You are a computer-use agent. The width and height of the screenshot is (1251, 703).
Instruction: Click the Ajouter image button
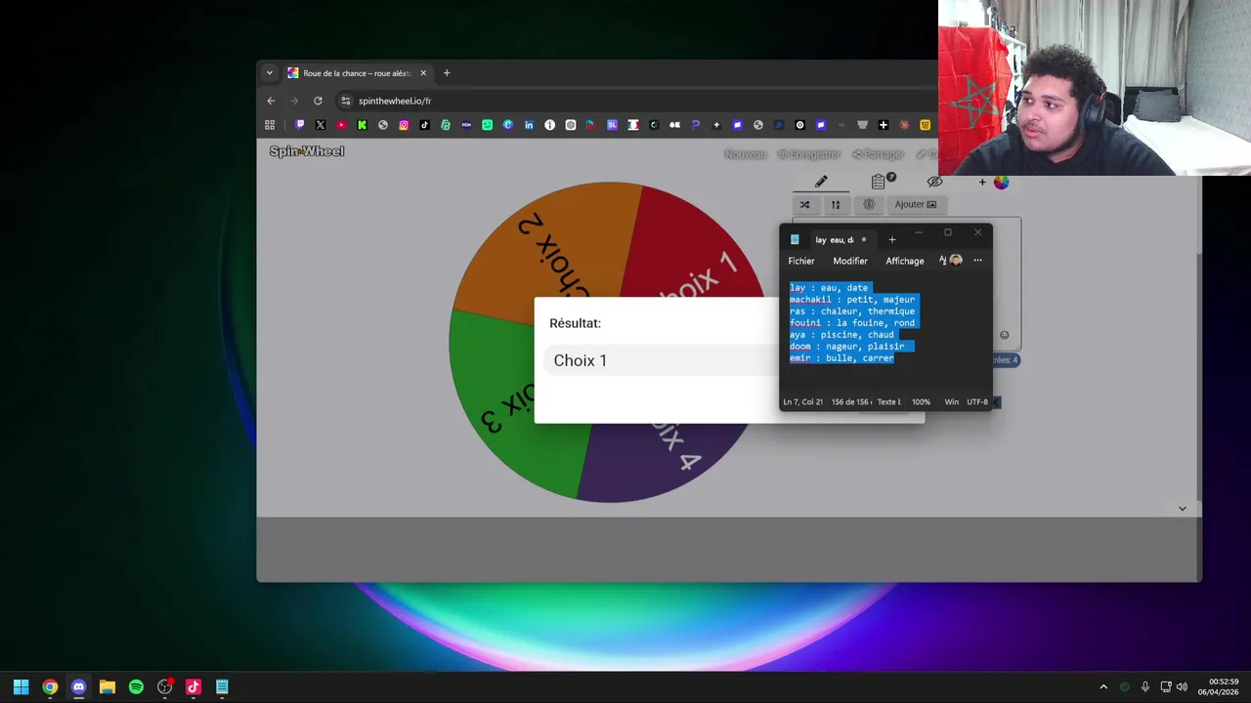[916, 204]
